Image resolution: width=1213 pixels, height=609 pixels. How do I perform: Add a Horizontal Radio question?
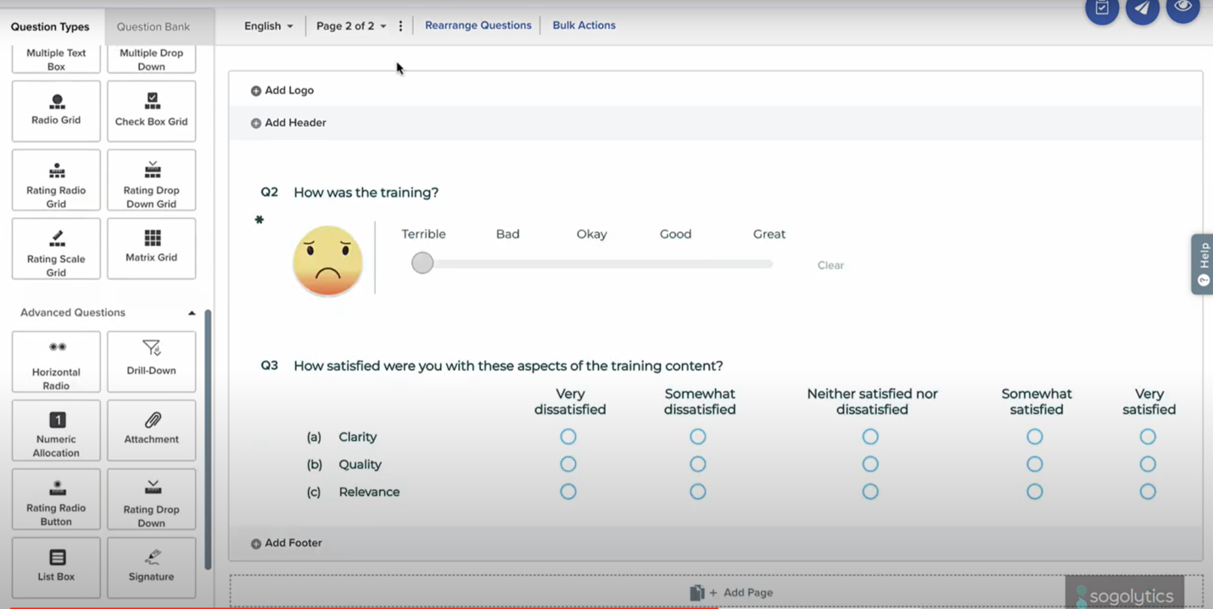coord(56,362)
